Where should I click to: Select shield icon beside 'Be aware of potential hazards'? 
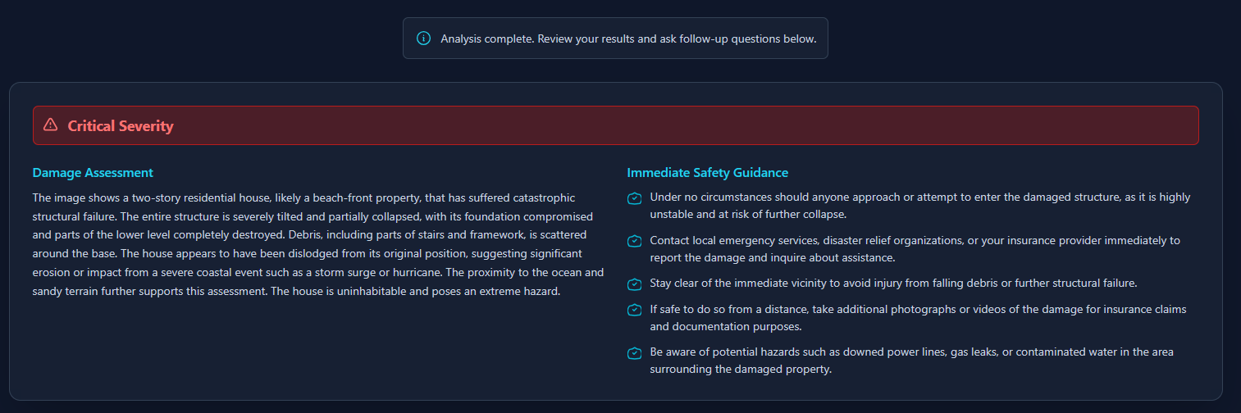[x=634, y=353]
